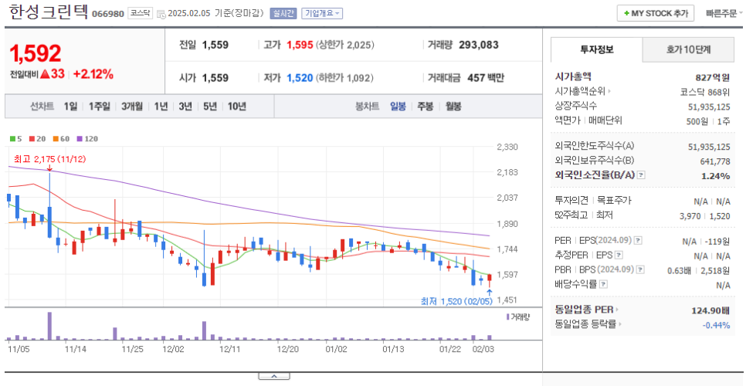Switch to the 투자정보 tab
The image size is (746, 386).
[597, 49]
